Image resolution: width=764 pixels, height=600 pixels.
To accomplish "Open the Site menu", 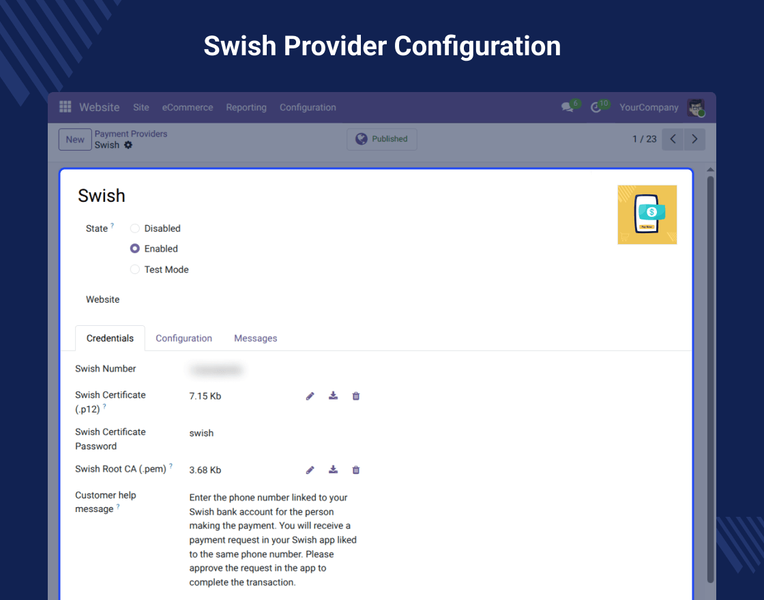I will (x=141, y=107).
